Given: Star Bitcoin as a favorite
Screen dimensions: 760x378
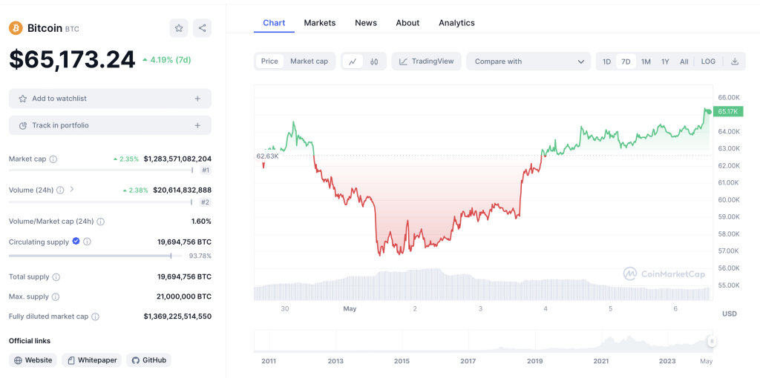Looking at the screenshot, I should pos(179,28).
